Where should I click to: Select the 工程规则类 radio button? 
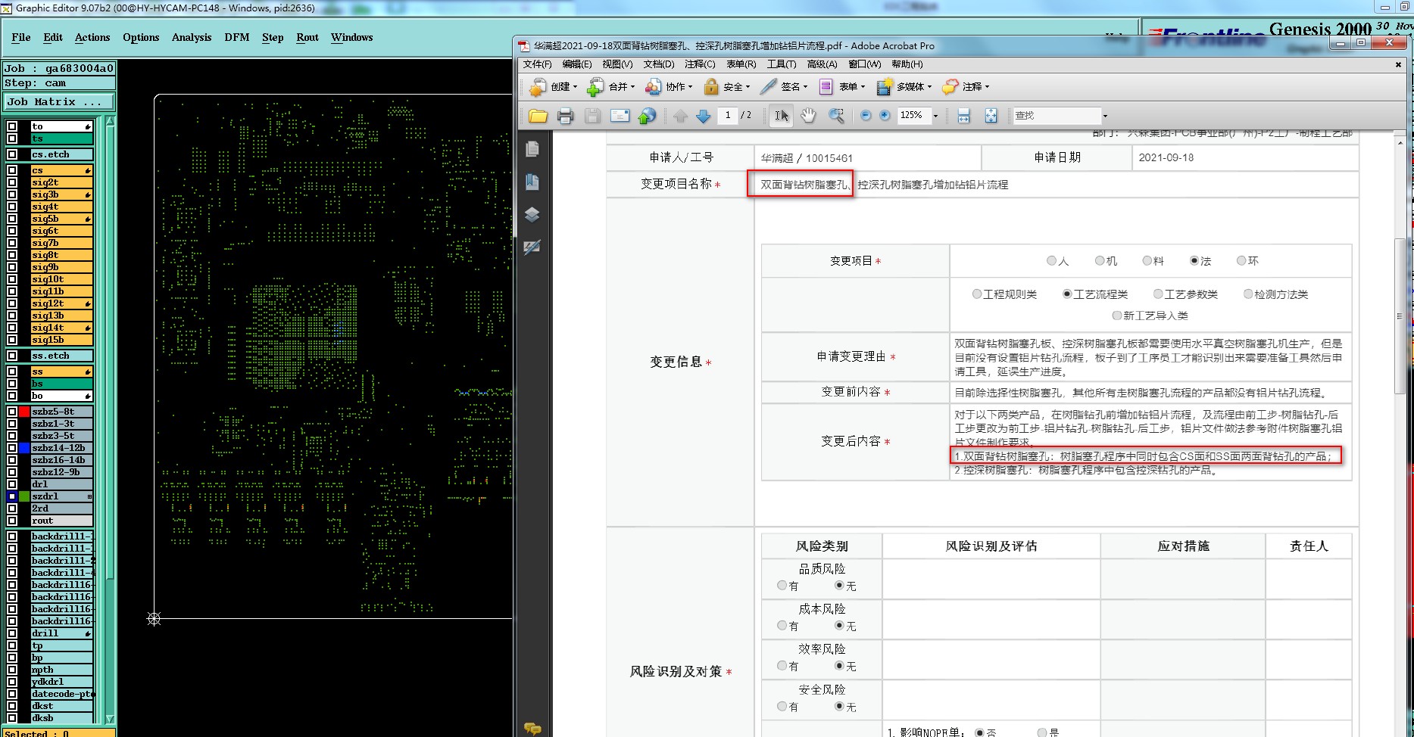[977, 294]
